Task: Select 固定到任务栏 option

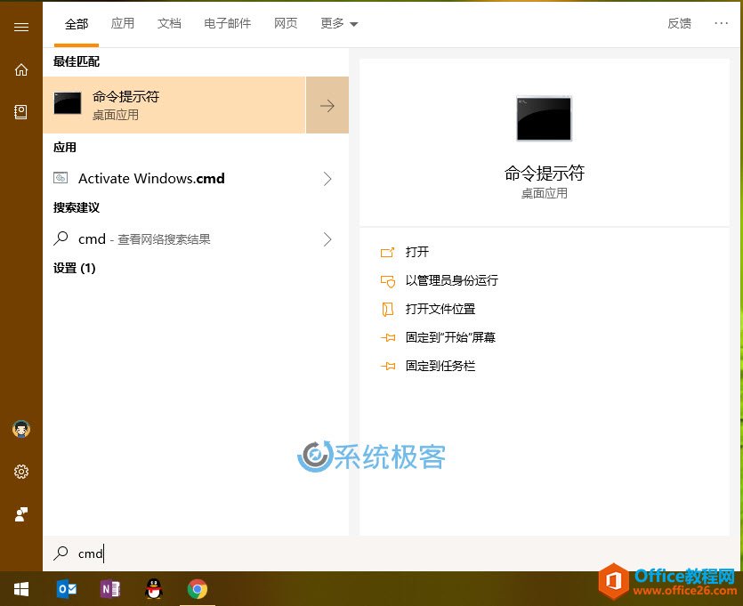Action: pos(440,366)
